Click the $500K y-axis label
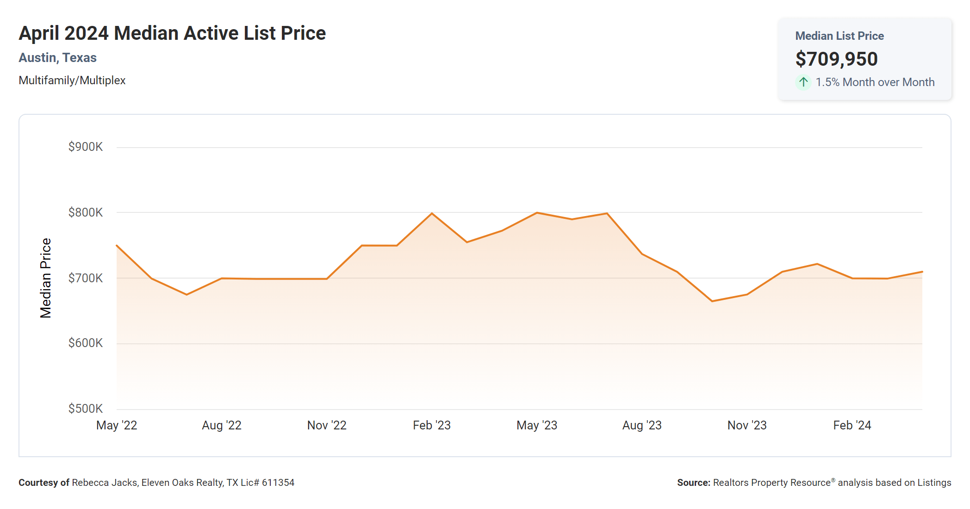Viewport: 970px width, 509px height. [x=86, y=409]
